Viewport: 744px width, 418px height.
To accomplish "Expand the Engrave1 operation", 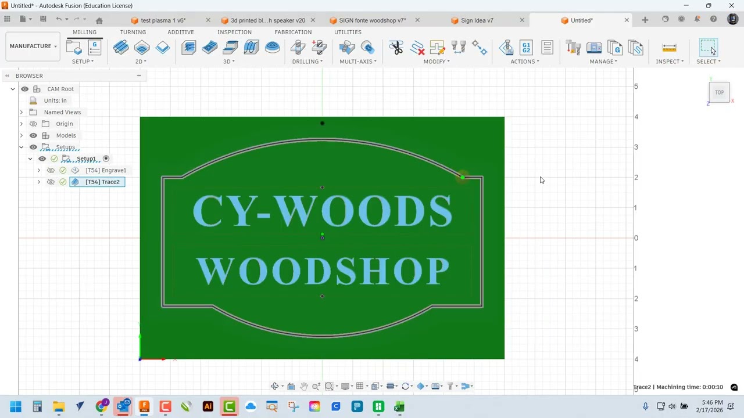I will click(x=39, y=170).
